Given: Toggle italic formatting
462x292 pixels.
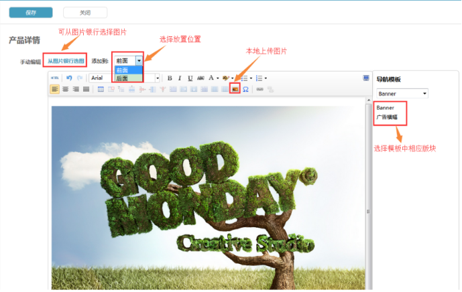Looking at the screenshot, I should pos(180,78).
